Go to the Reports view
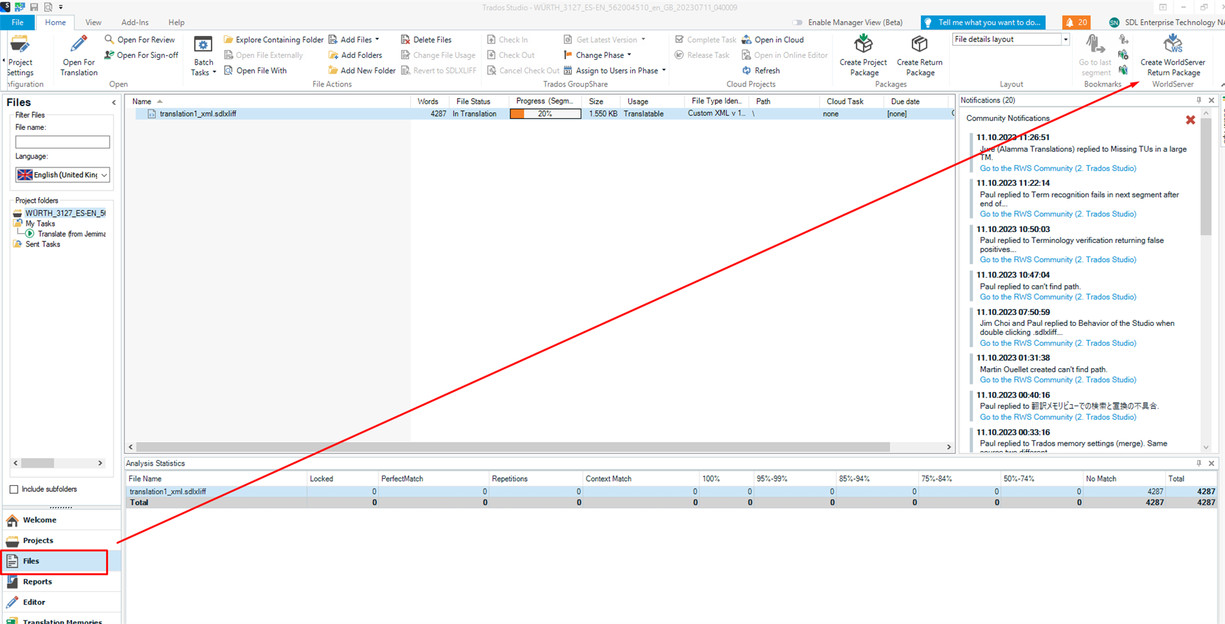This screenshot has height=624, width=1225. pos(62,582)
